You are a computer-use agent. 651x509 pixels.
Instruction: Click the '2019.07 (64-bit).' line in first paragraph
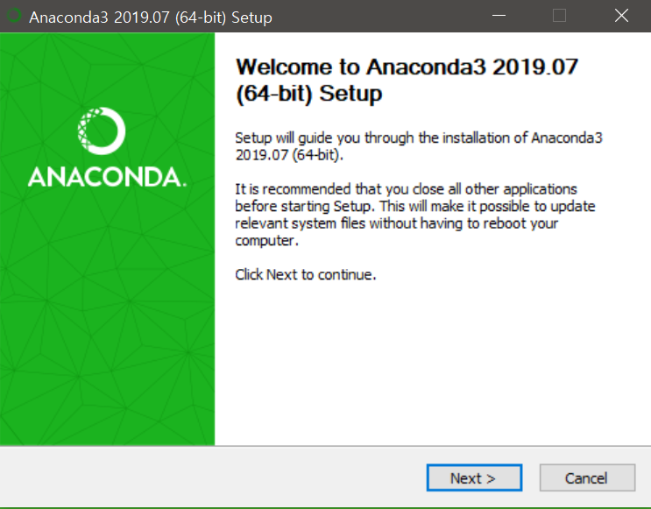coord(290,155)
